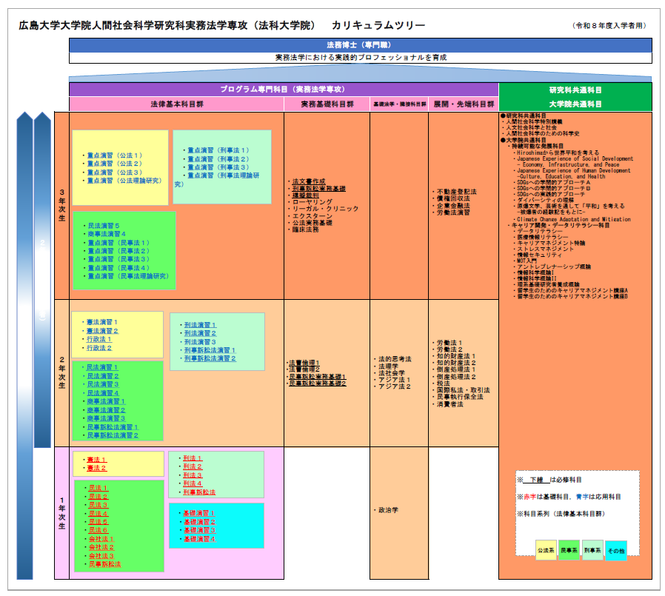Click the underlined course 民法演習4
Viewport: 665px width, 596px height.
103,393
